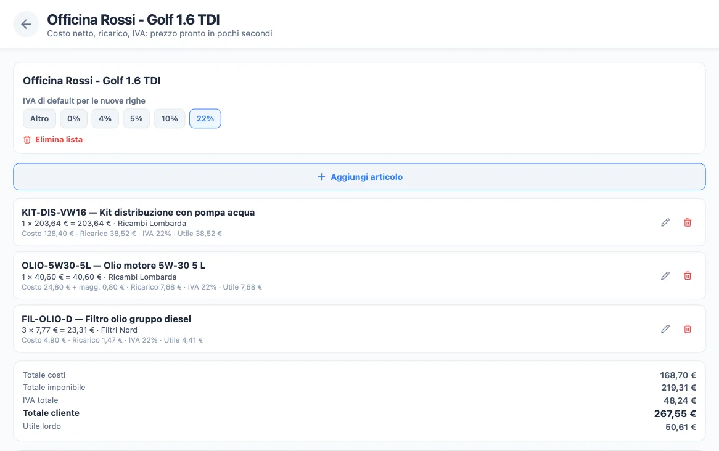Viewport: 719px width, 451px height.
Task: Click the 'IVA di default per le nuove righe' label
Action: [x=84, y=101]
